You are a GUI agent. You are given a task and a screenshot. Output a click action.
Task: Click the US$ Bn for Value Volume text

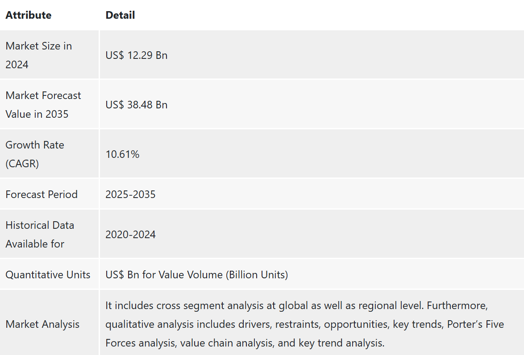[164, 275]
